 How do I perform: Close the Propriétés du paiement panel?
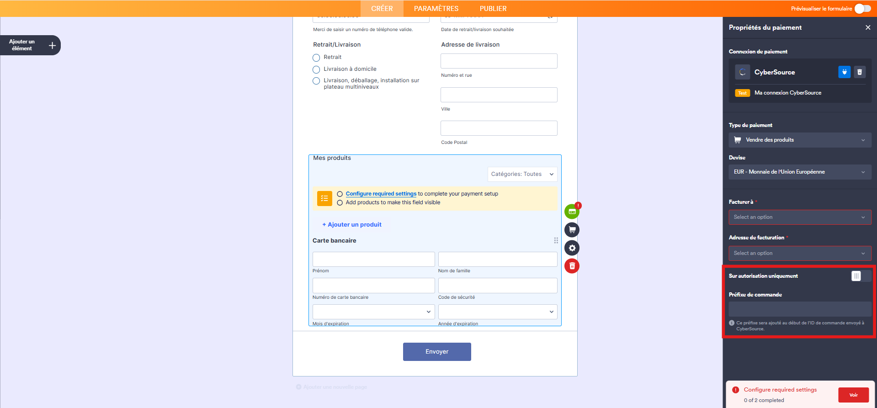point(868,27)
